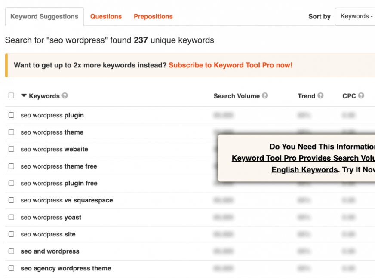
Task: Check the seo wordpress theme keyword
Action: point(11,132)
